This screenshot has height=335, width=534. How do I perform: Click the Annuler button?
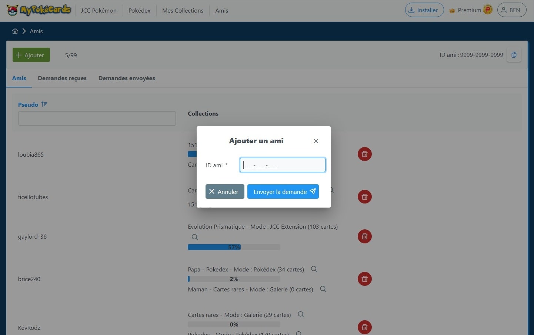point(225,192)
